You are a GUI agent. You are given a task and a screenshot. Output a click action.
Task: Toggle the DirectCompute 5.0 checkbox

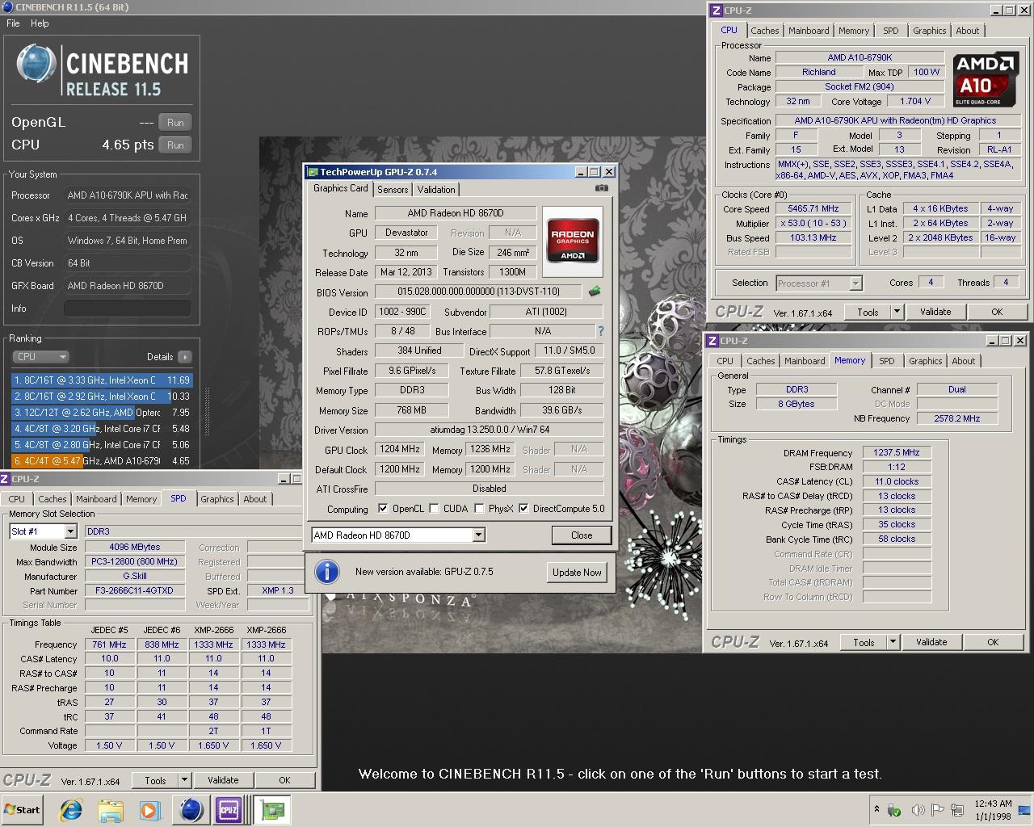[523, 509]
